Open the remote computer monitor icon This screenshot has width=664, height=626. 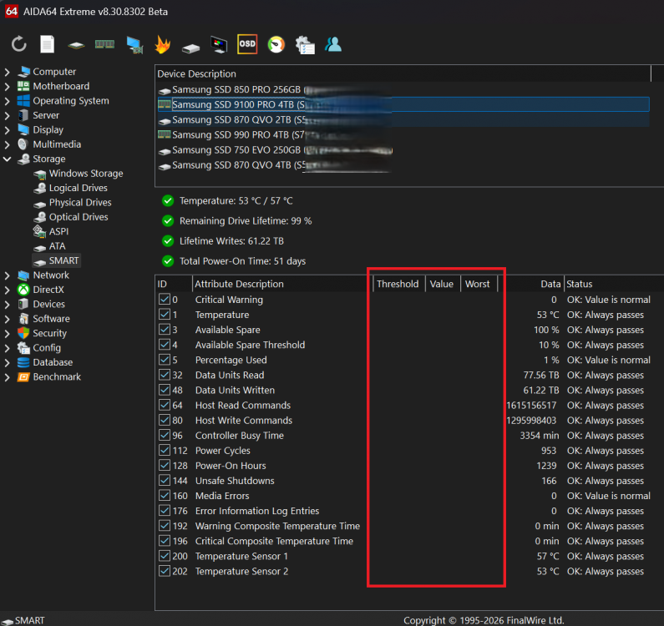134,45
